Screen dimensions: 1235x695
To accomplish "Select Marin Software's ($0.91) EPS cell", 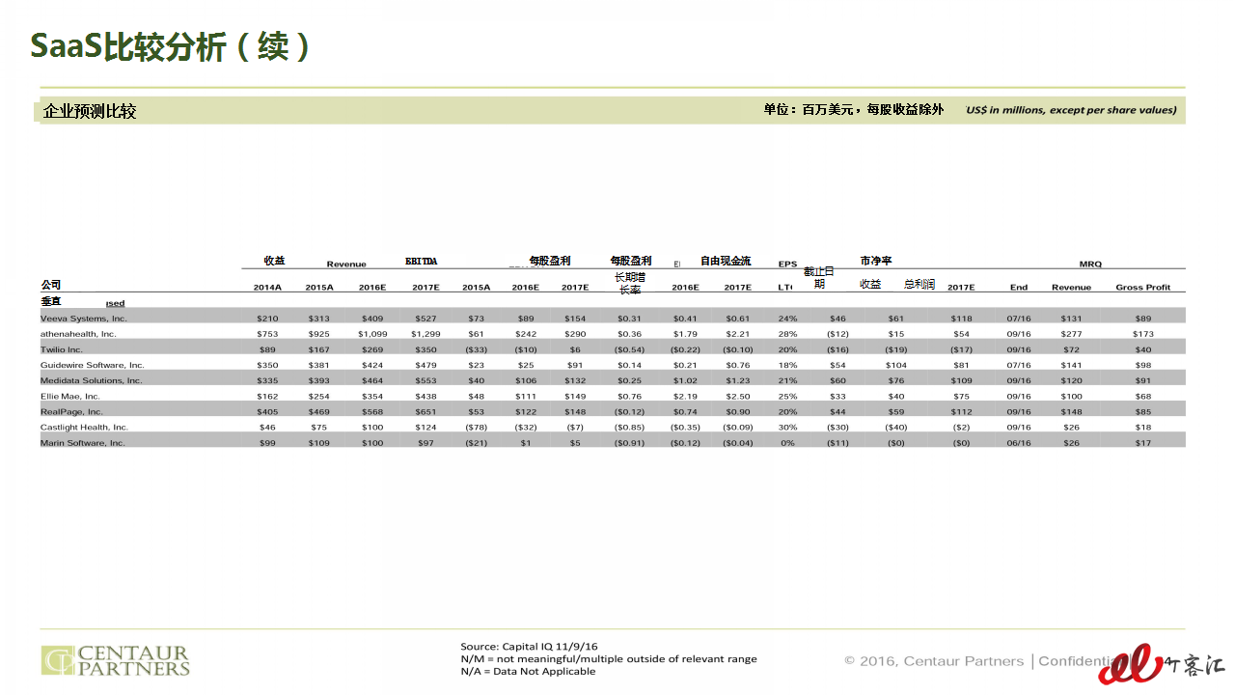I will click(629, 442).
